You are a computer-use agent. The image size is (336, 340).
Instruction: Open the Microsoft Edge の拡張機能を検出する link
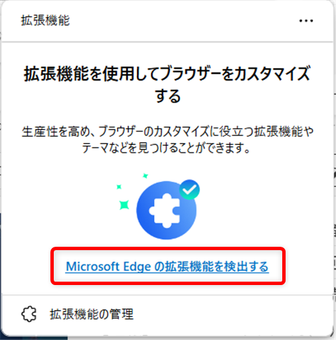point(167,266)
